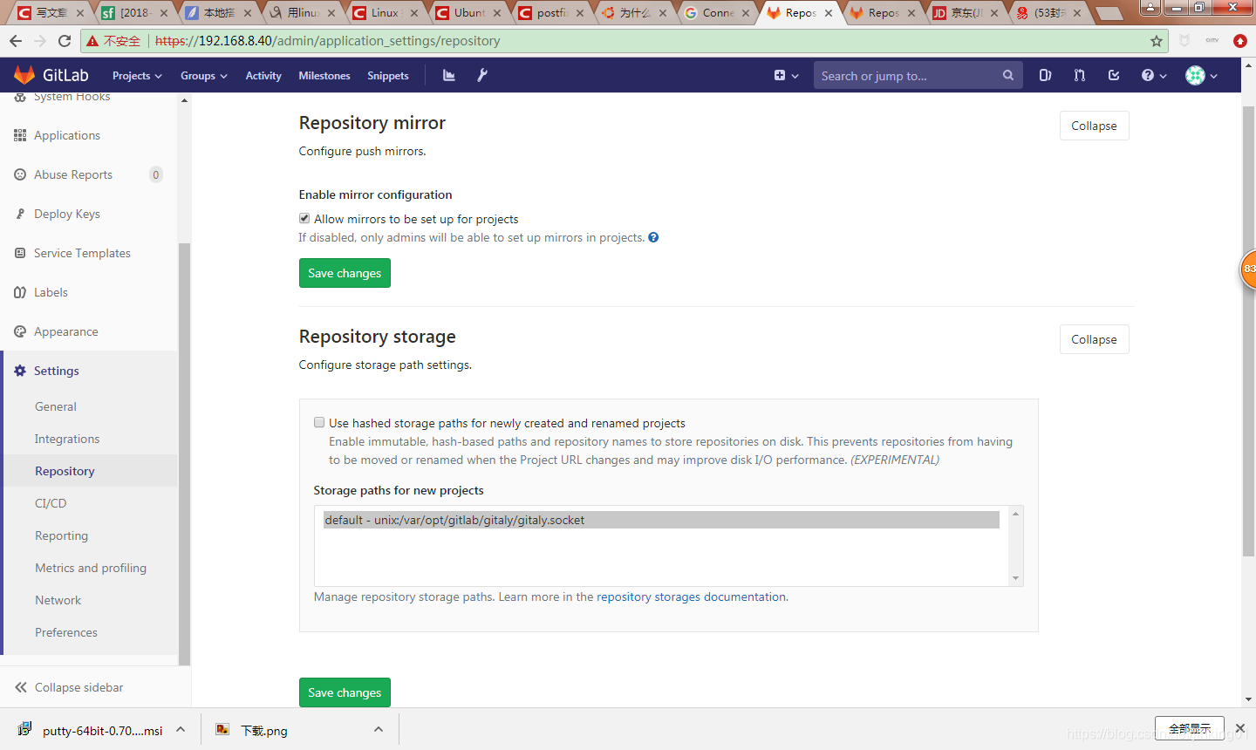Image resolution: width=1256 pixels, height=750 pixels.
Task: Collapse the Repository mirror section
Action: 1094,126
